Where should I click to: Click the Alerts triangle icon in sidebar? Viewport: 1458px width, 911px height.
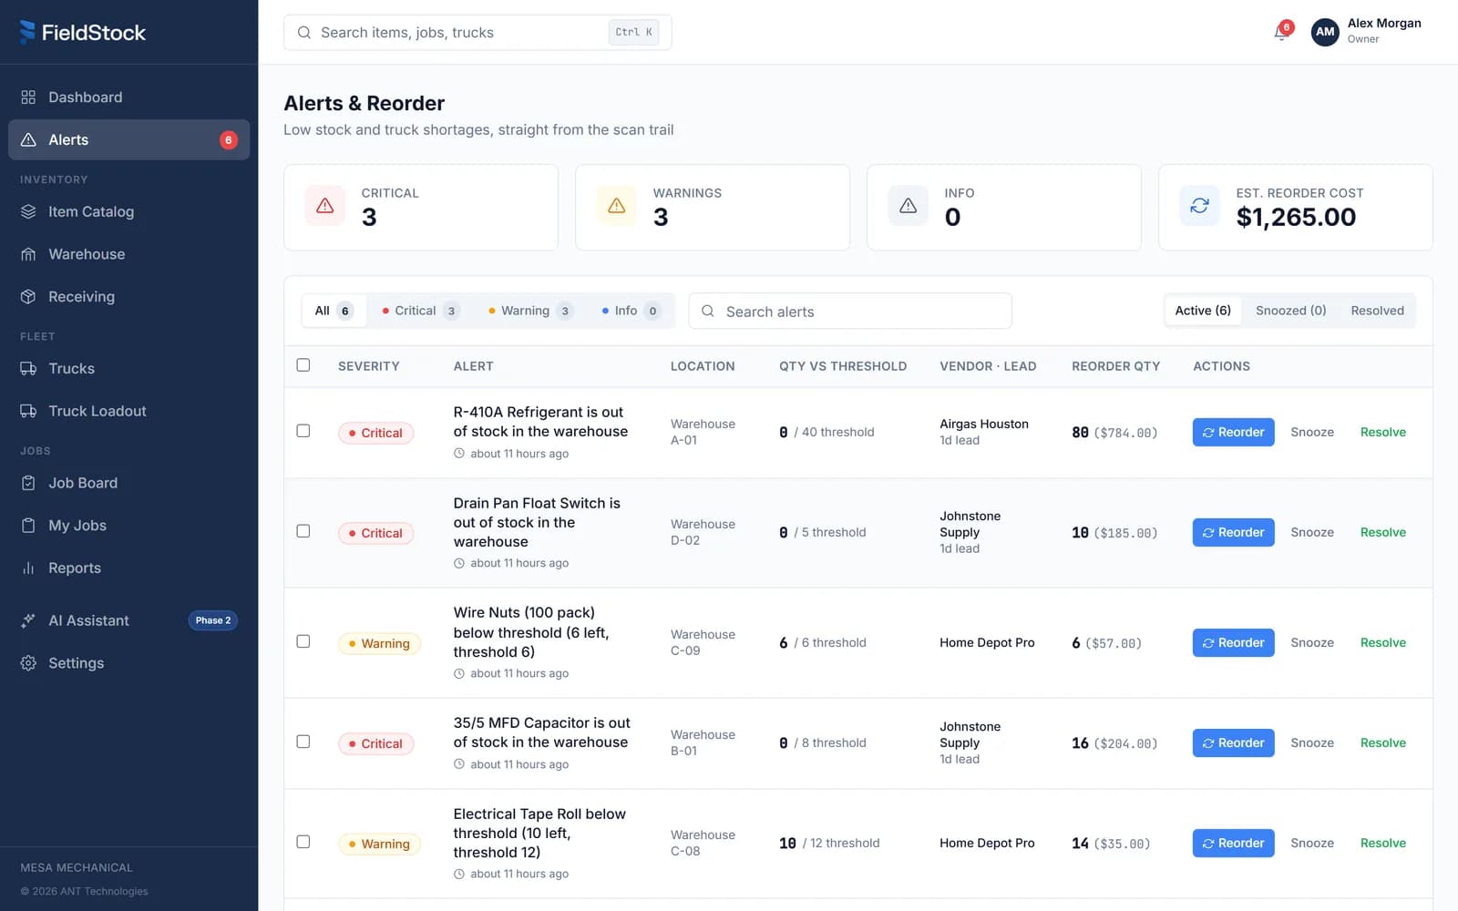(x=28, y=139)
